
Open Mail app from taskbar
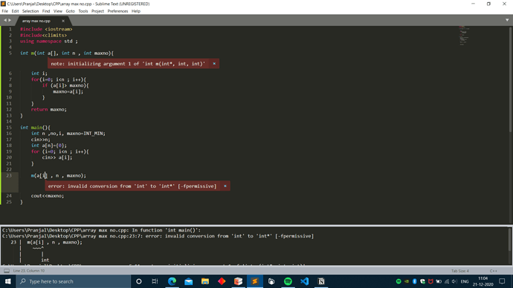(189, 281)
